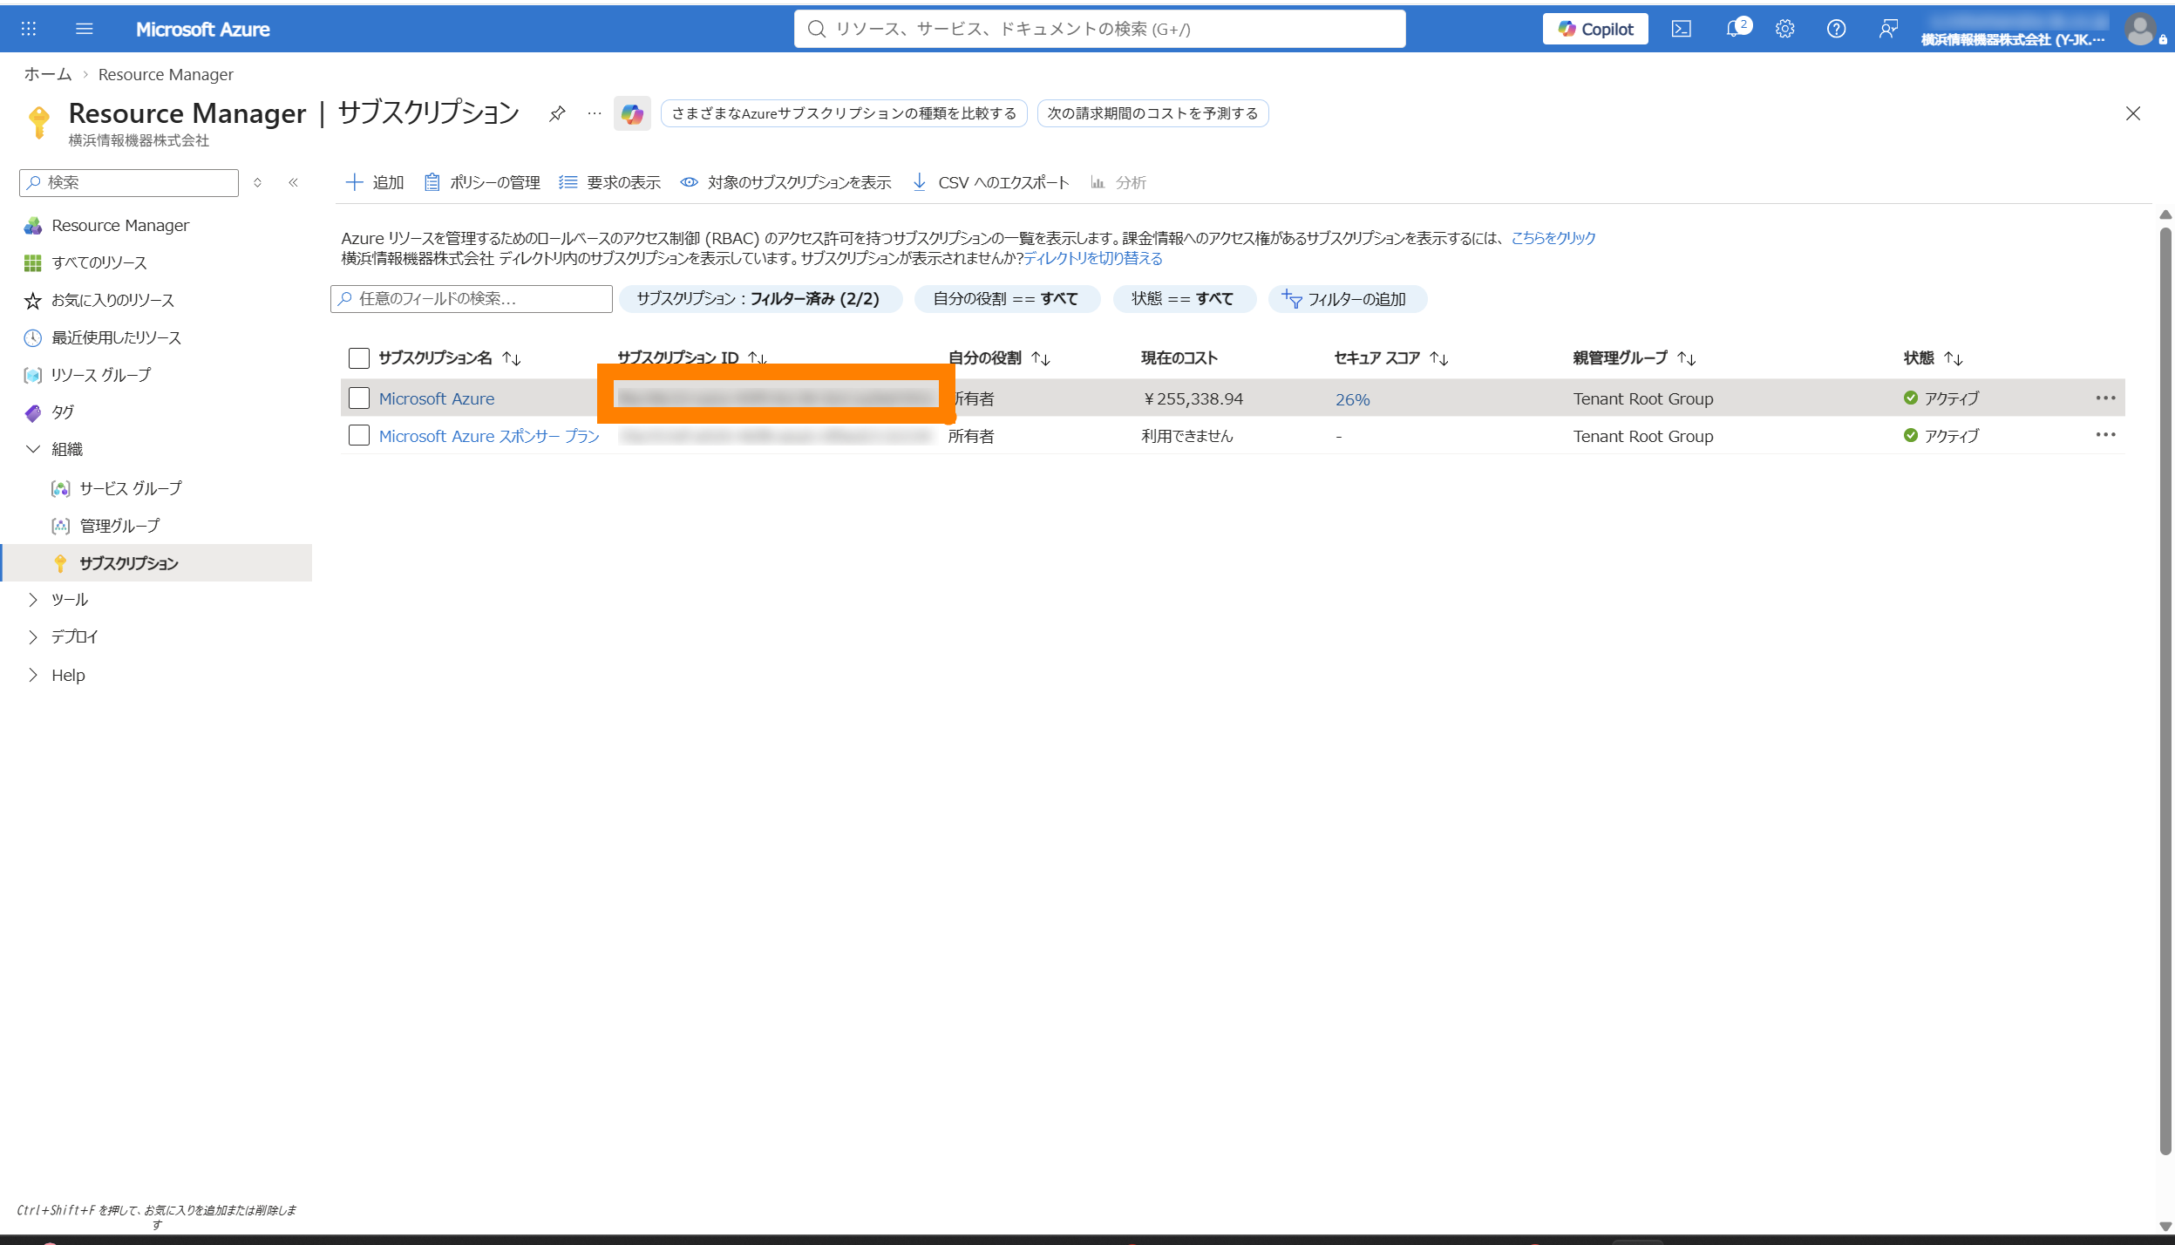Click the 26% secure score link

click(1353, 399)
